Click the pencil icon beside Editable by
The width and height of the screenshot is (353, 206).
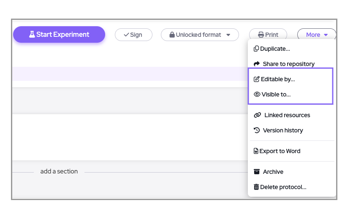pyautogui.click(x=257, y=79)
